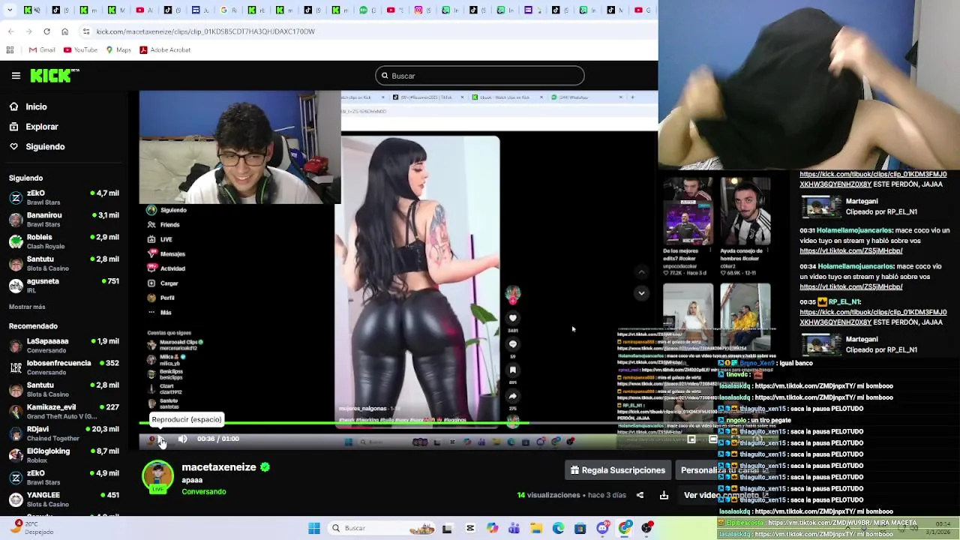This screenshot has height=540, width=960.
Task: Click the Kick search field 'Buscar'
Action: (479, 76)
